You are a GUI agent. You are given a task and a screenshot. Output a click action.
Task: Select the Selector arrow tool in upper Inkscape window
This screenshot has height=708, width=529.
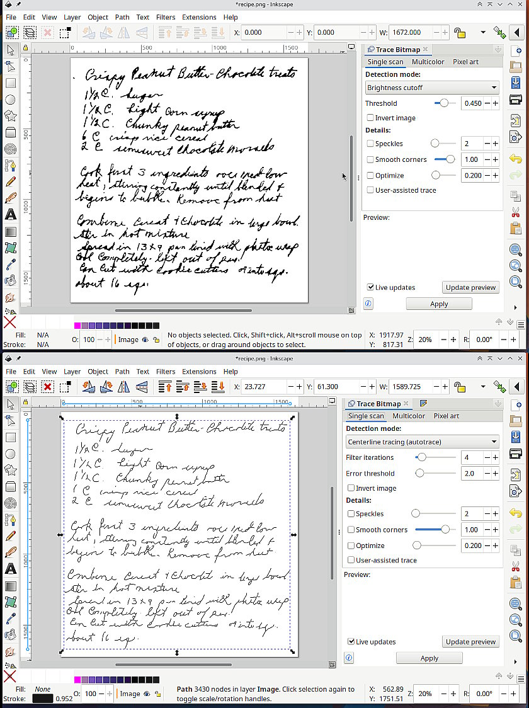[10, 50]
